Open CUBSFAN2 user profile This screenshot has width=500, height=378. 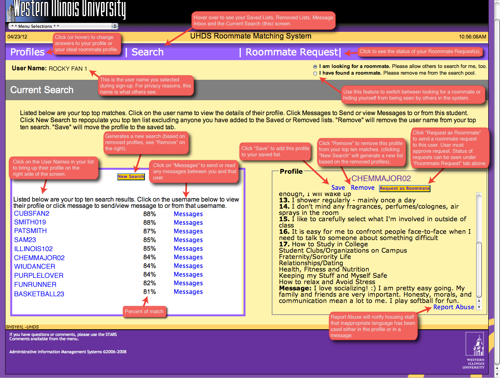point(32,214)
